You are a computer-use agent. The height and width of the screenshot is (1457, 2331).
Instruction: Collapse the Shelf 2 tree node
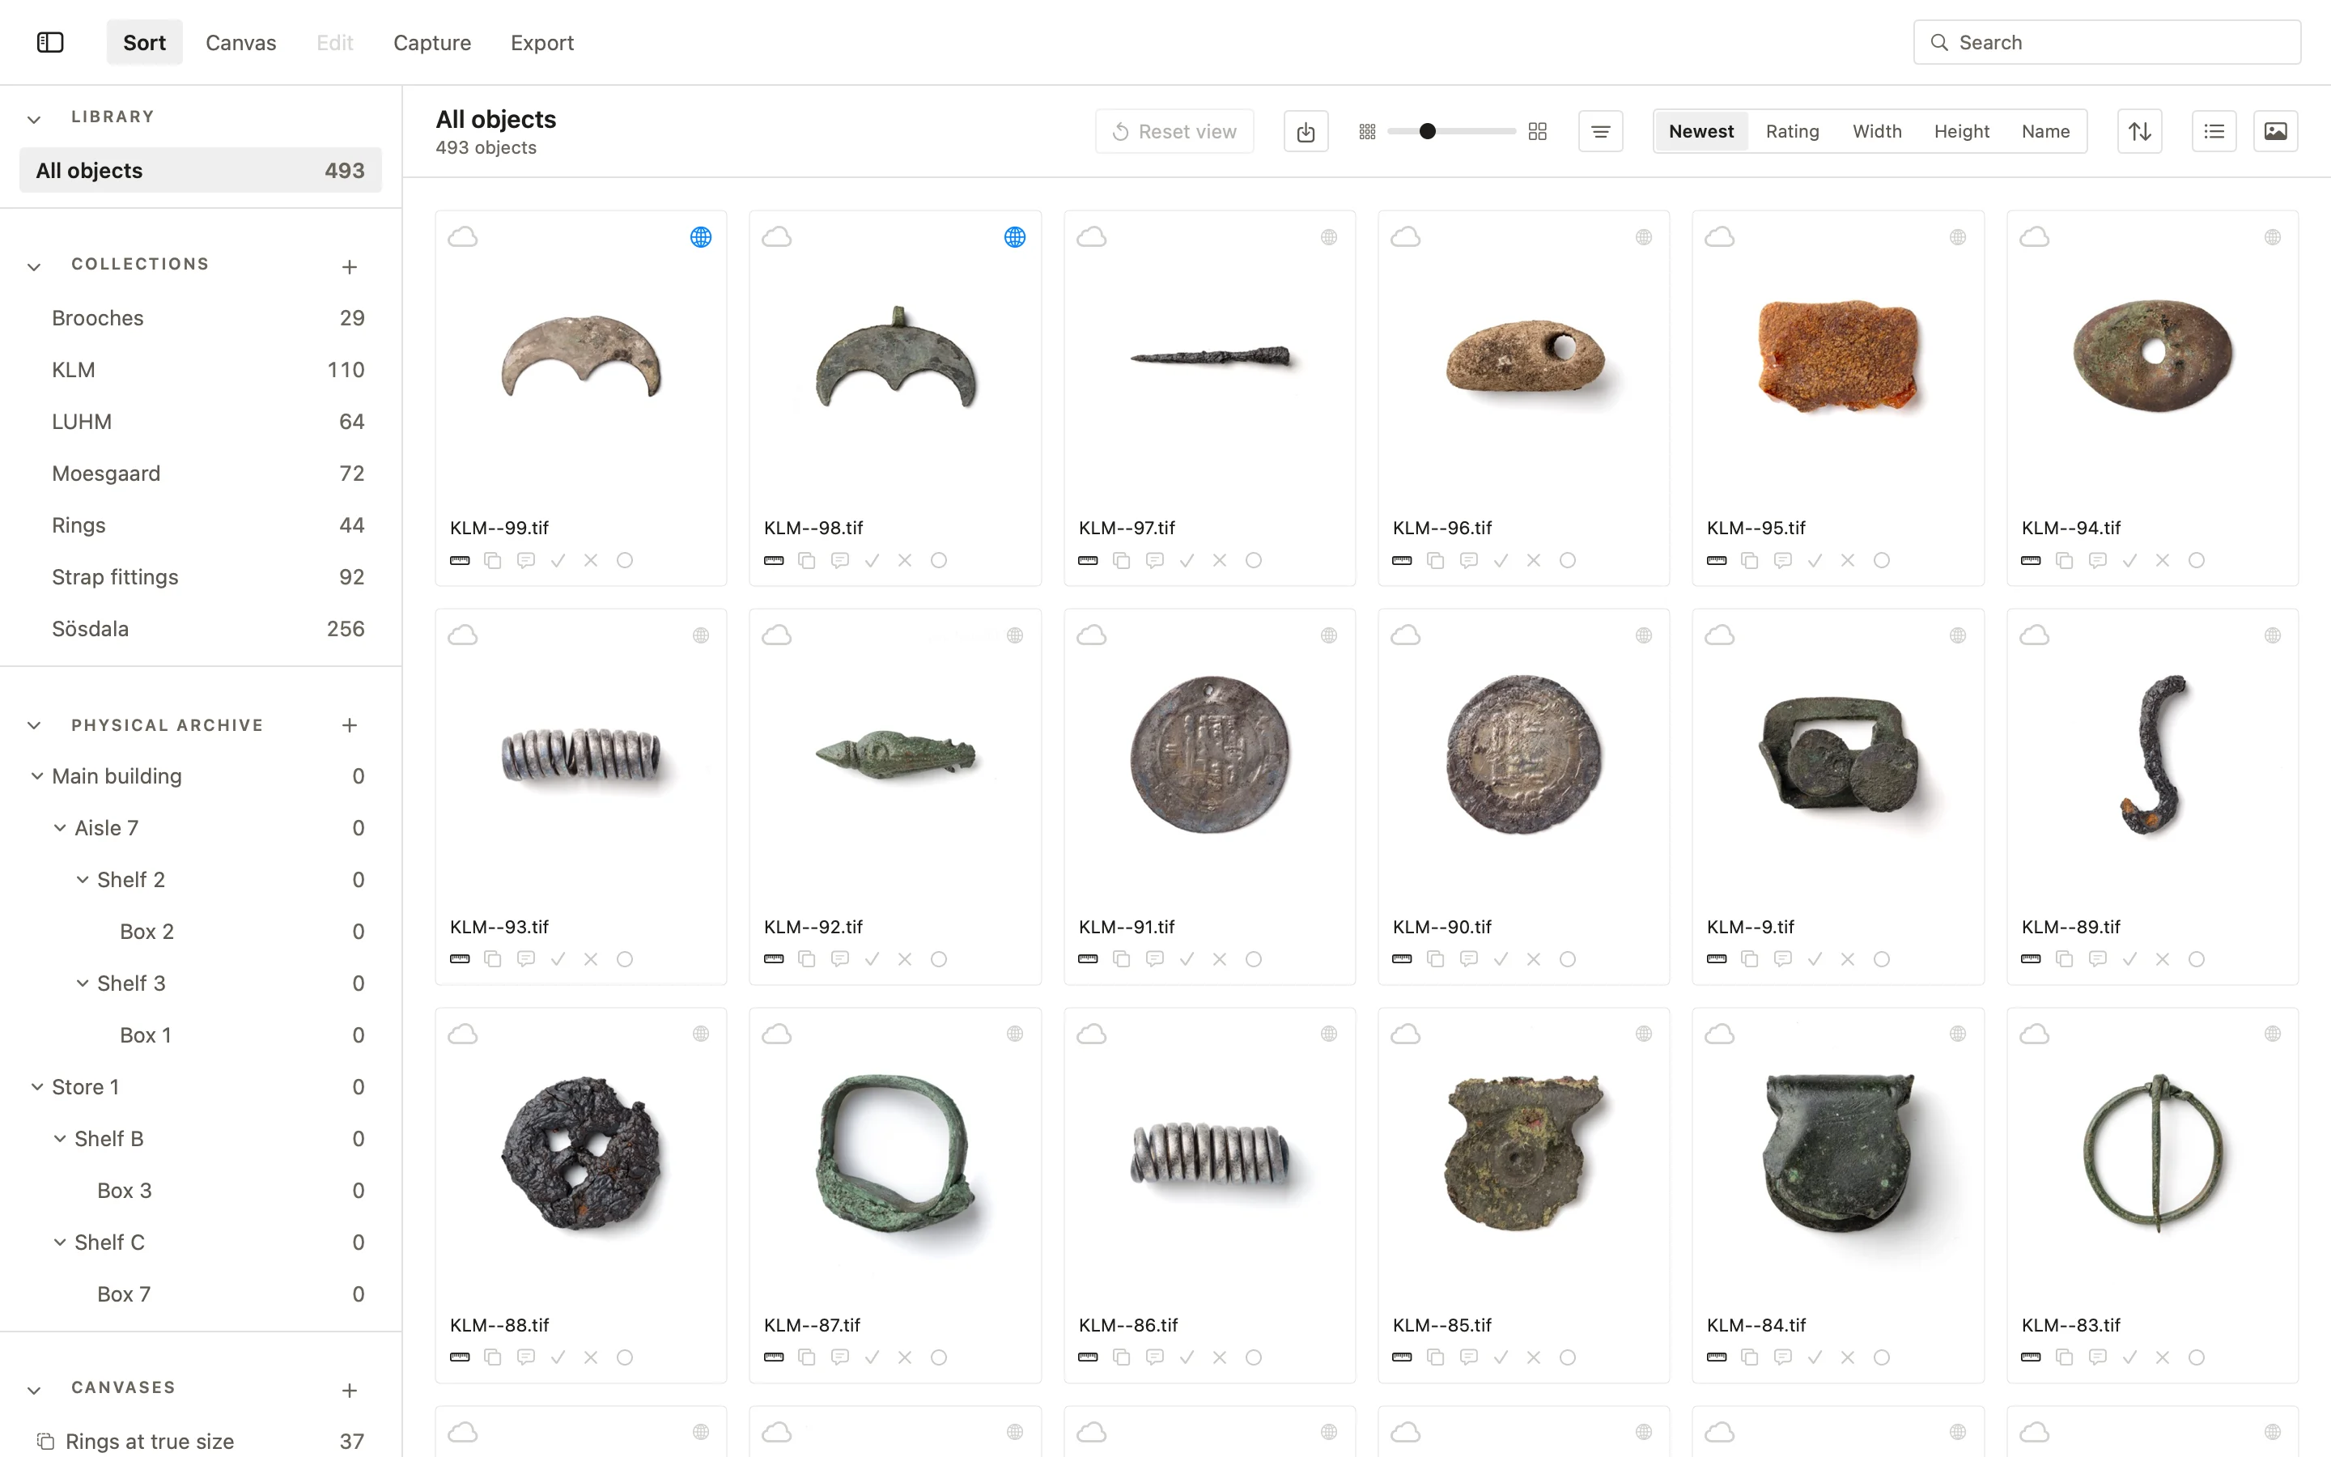pyautogui.click(x=83, y=880)
